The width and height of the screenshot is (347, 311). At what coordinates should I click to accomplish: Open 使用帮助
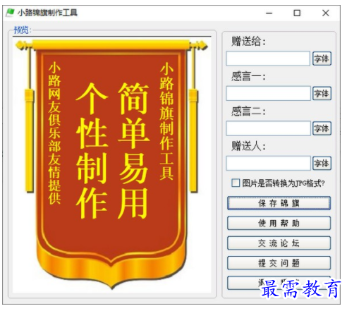(279, 223)
